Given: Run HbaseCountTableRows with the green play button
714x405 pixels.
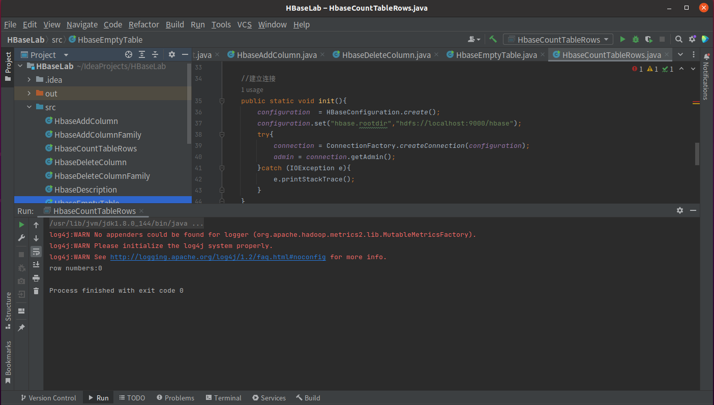Looking at the screenshot, I should [622, 39].
